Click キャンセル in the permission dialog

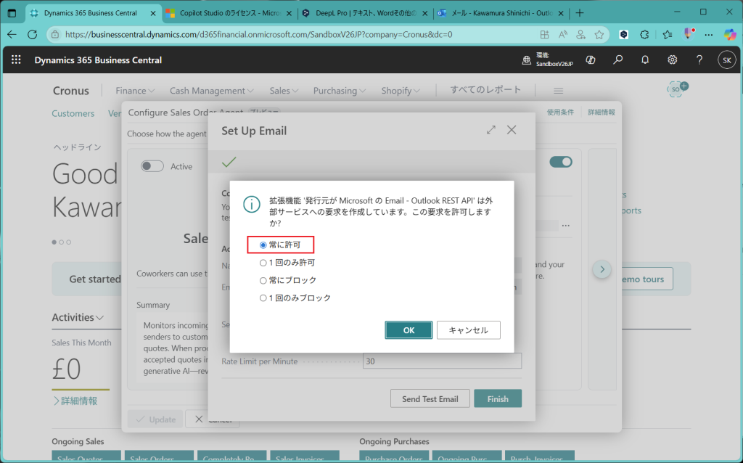[468, 330]
